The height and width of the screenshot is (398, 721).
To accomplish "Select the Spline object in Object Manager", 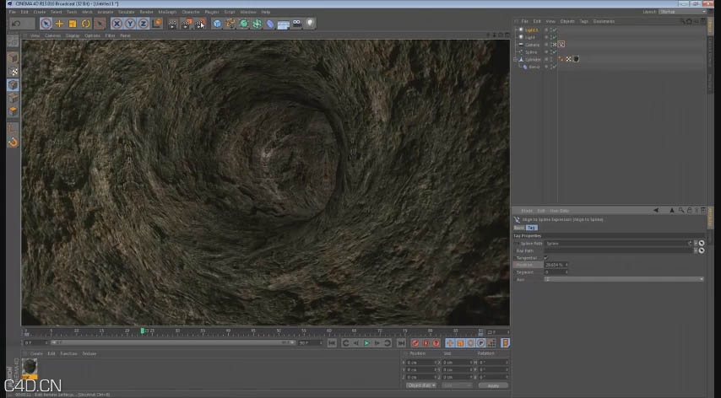I will click(x=531, y=52).
